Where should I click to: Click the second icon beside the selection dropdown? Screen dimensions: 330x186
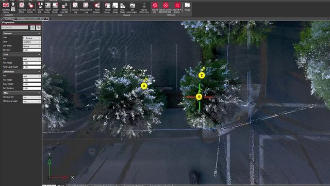coord(38,27)
